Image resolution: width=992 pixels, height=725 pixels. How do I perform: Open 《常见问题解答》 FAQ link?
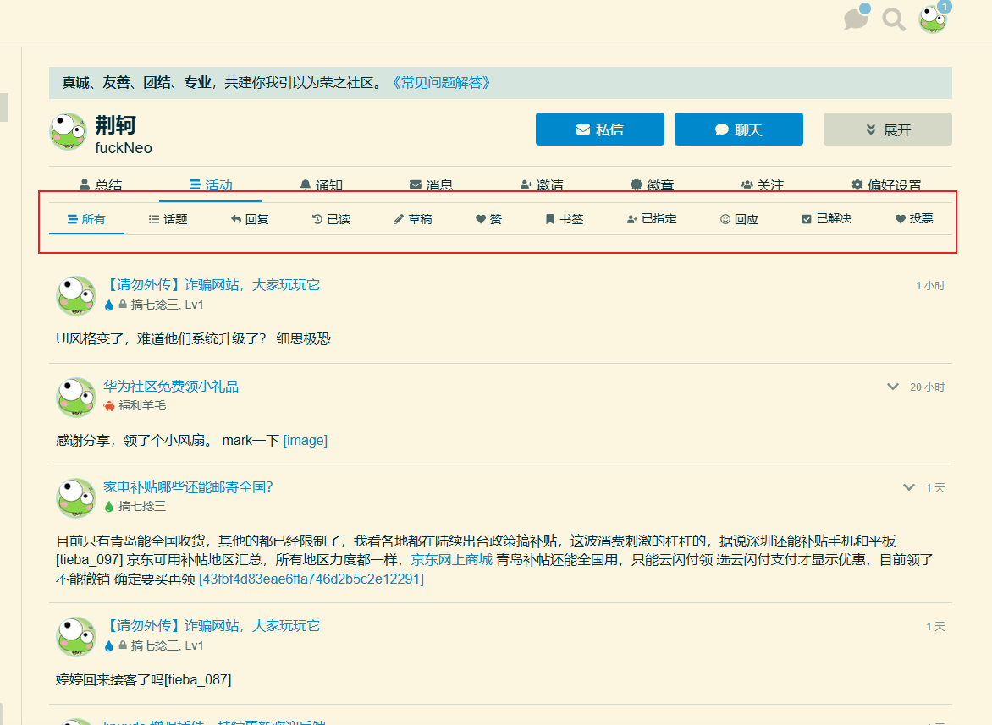point(441,83)
